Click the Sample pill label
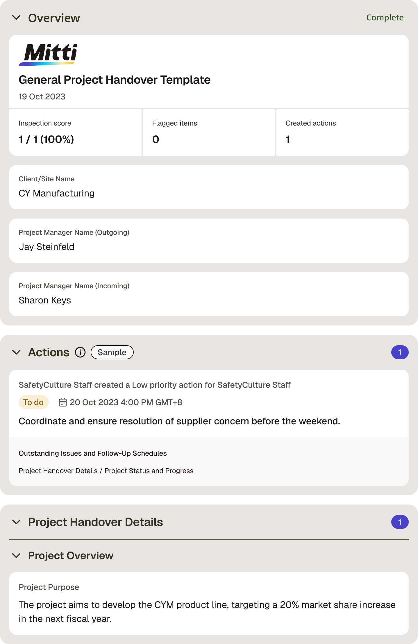The image size is (418, 644). (x=112, y=352)
